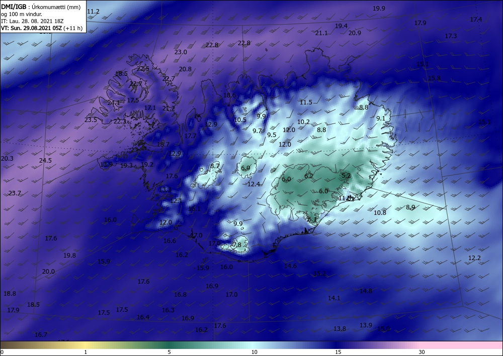Click the map value "10.2"

[x=303, y=122]
